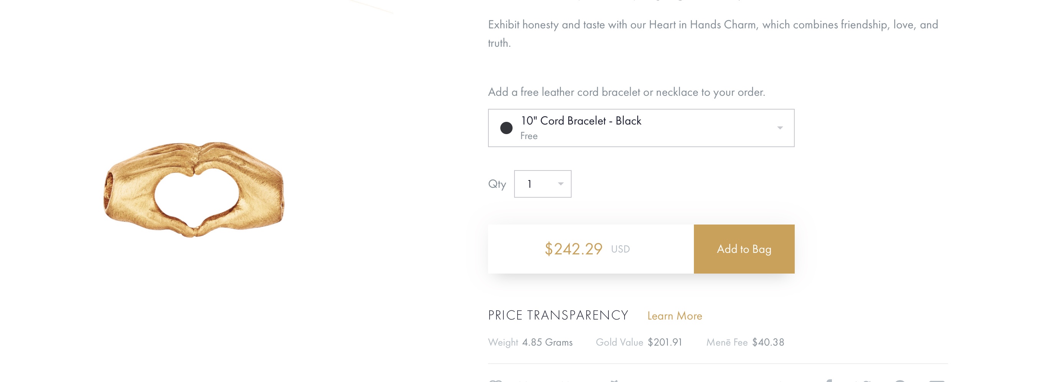
Task: Open the Learn More price transparency link
Action: coord(674,316)
